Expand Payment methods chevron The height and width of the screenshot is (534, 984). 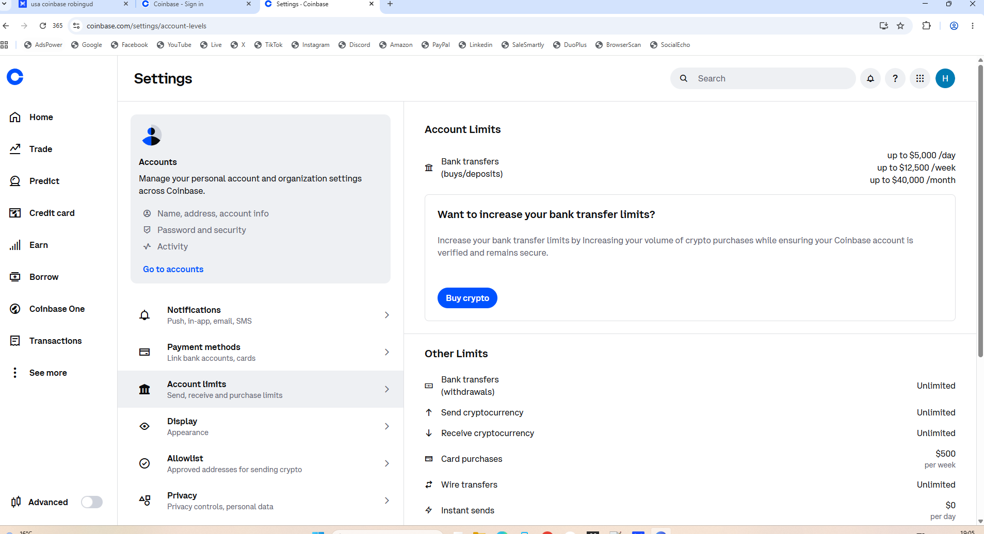(x=387, y=352)
